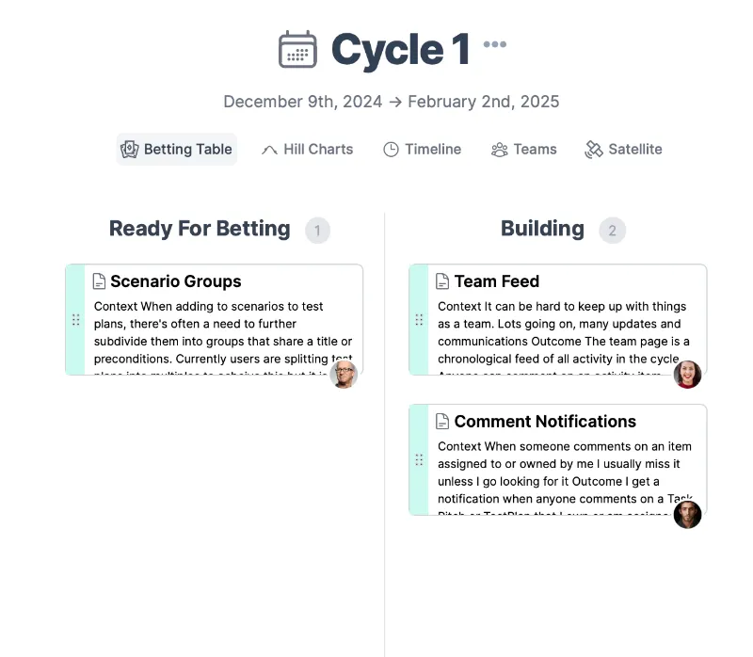
Task: Switch to the Hill Charts tab
Action: click(308, 150)
